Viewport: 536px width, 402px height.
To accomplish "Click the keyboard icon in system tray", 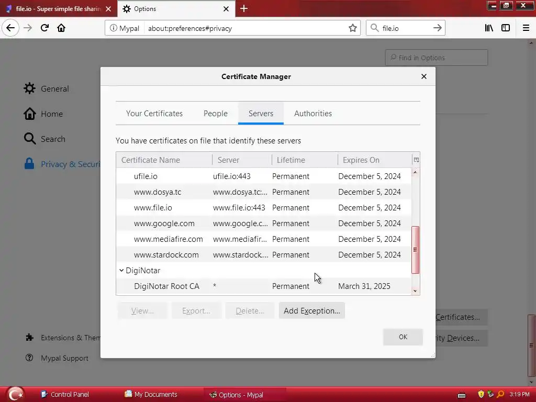I will [x=462, y=395].
